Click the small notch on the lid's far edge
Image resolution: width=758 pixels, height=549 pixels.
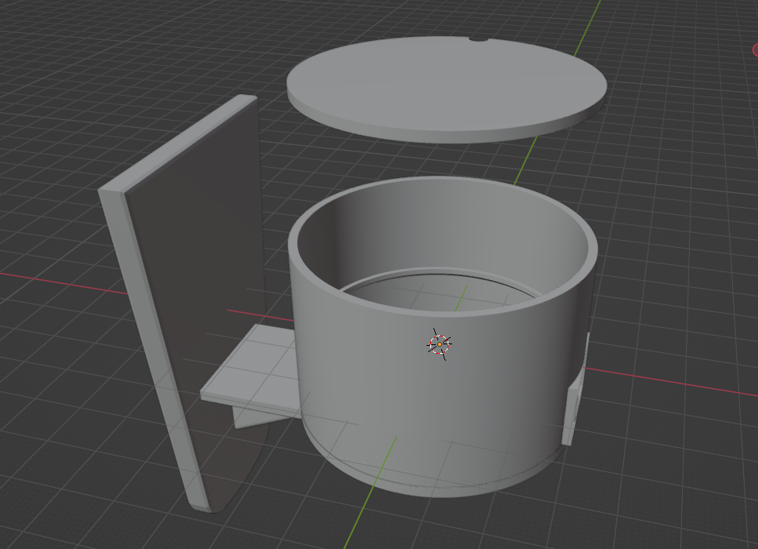click(x=477, y=39)
